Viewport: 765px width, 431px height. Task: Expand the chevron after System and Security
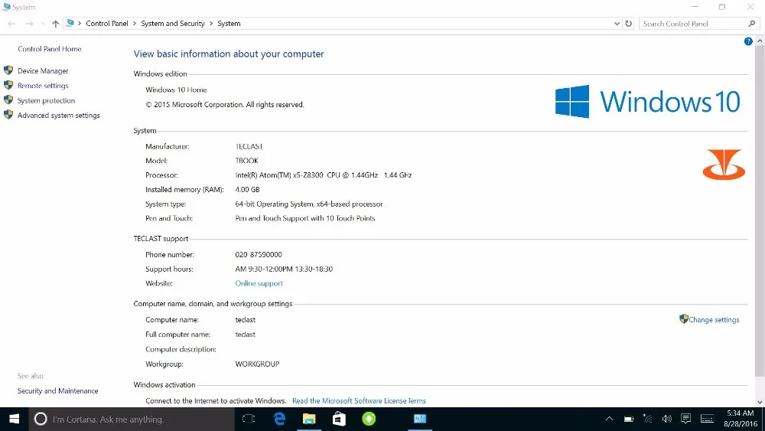(x=211, y=24)
